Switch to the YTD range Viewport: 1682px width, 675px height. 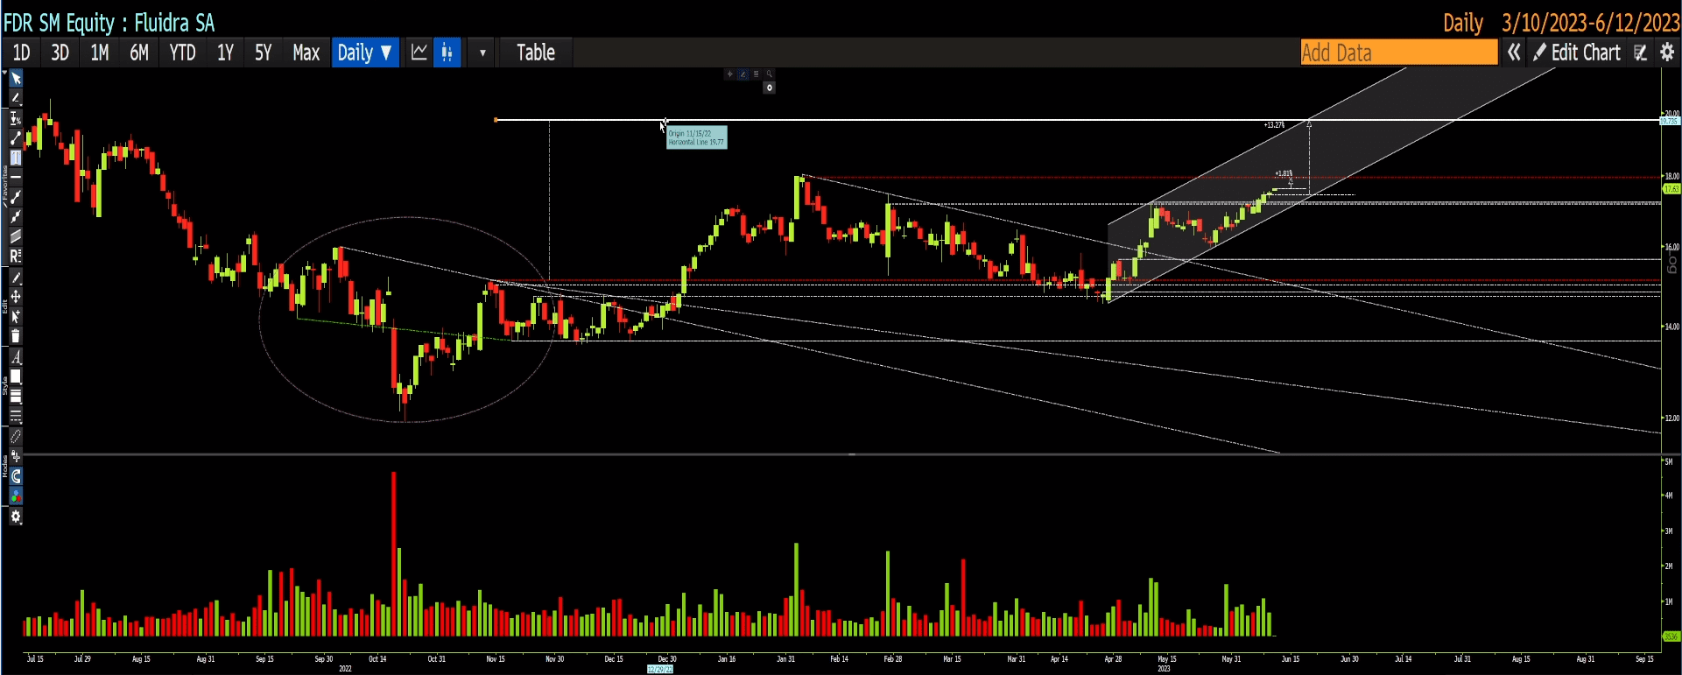tap(182, 53)
